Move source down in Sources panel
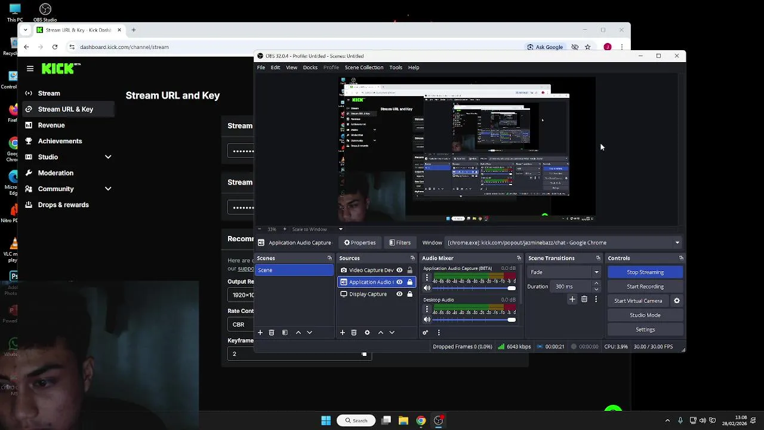The width and height of the screenshot is (764, 430). pyautogui.click(x=392, y=333)
